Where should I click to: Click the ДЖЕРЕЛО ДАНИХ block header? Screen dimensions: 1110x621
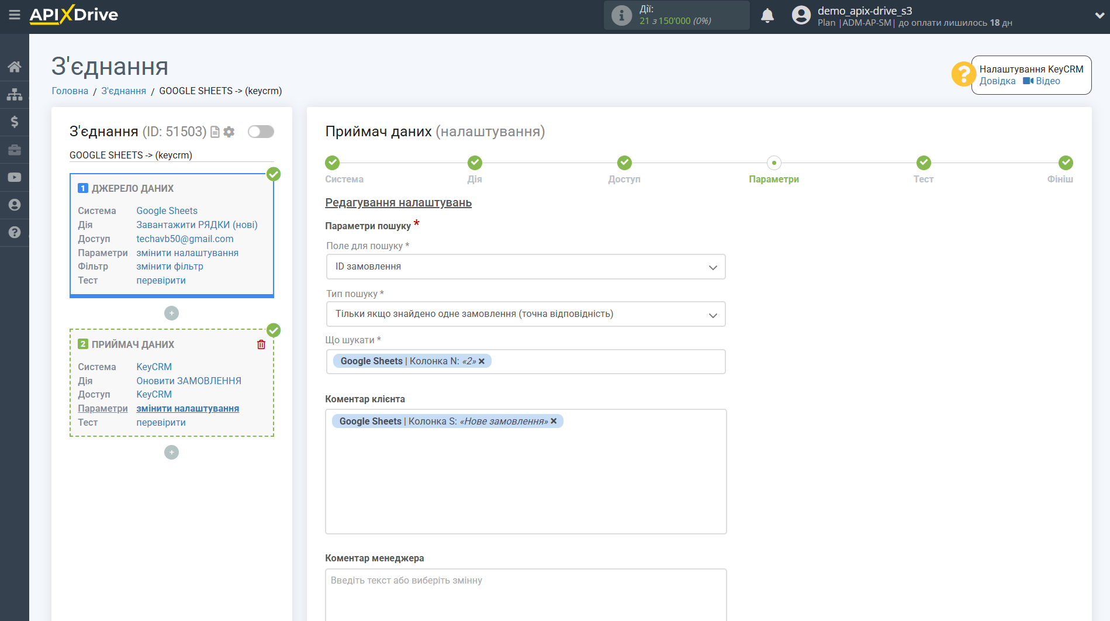(x=132, y=189)
